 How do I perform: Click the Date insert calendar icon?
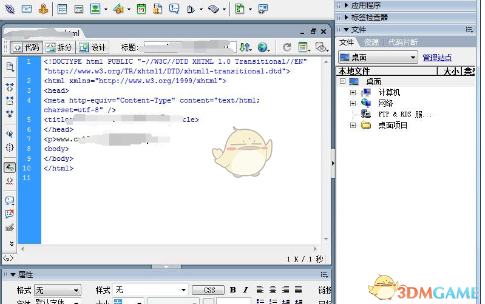coord(141,9)
